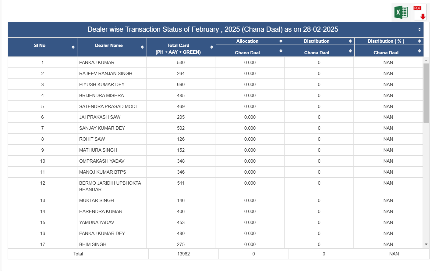The image size is (436, 271).
Task: Select BERMO JARIDIH UPBHOKTA BHANDAR
Action: [x=110, y=186]
